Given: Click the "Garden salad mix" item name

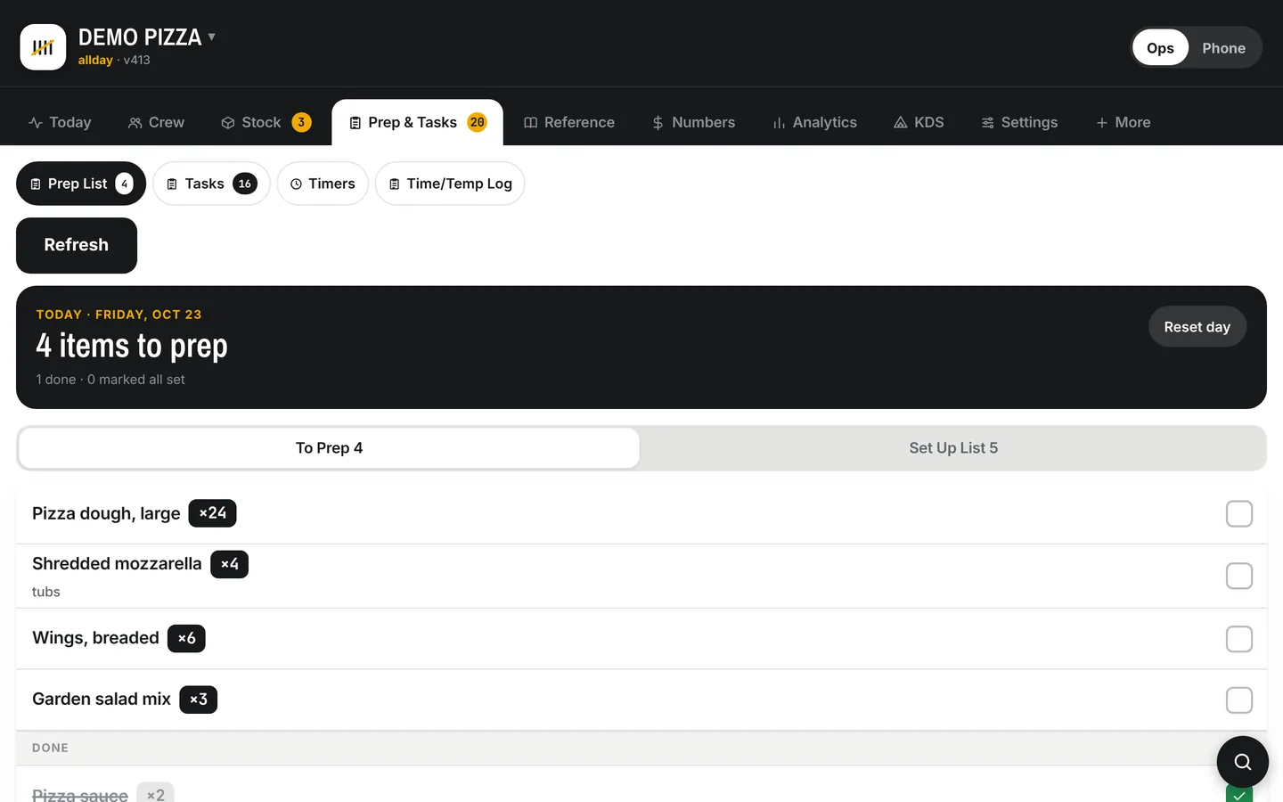Looking at the screenshot, I should pos(102,700).
